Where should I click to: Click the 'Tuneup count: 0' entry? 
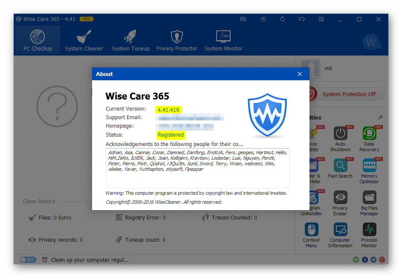(x=141, y=240)
